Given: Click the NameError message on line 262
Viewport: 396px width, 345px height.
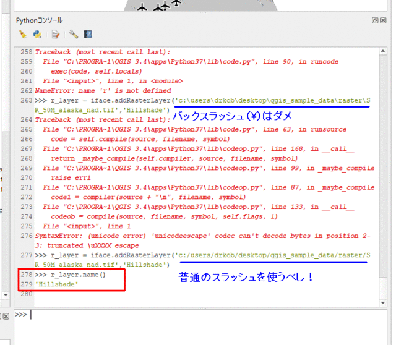Looking at the screenshot, I should coord(103,91).
